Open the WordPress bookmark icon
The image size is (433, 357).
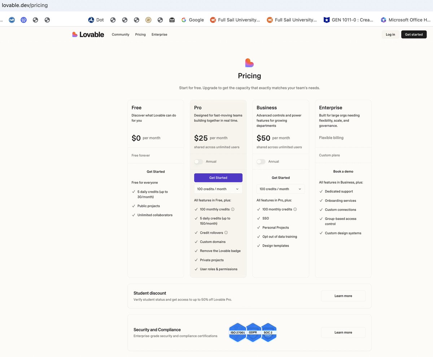pos(23,20)
